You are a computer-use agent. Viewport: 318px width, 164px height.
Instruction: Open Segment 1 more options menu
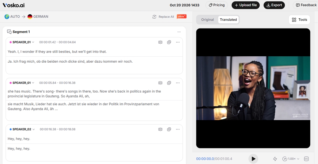[179, 32]
